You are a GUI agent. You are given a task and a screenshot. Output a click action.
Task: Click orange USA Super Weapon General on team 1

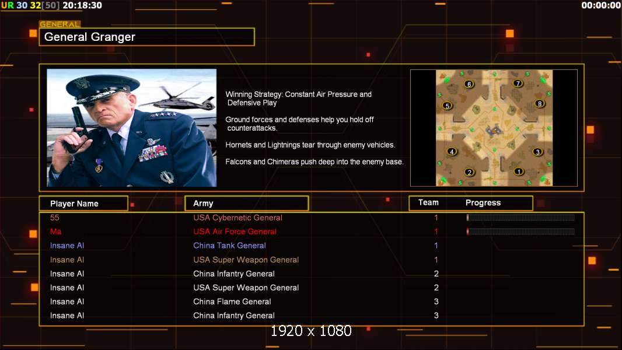click(246, 260)
